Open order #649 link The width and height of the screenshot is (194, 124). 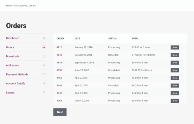coord(59,55)
